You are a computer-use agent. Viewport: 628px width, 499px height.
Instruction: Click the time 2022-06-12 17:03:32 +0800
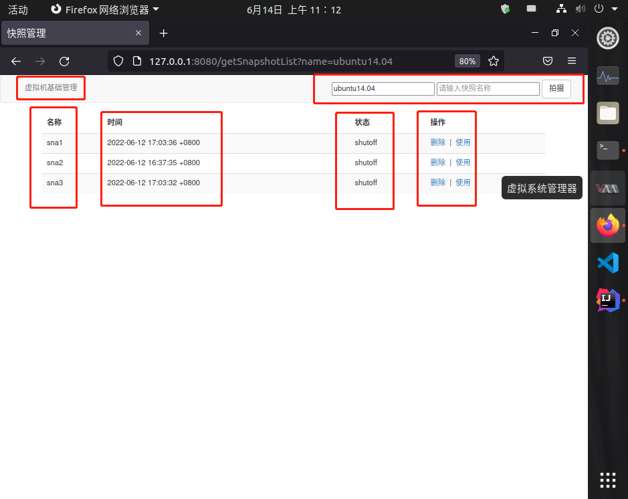click(x=153, y=183)
